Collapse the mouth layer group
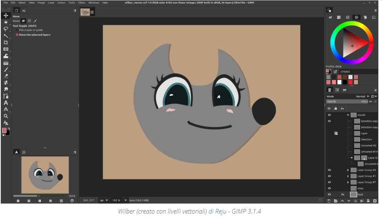Screen dimensions: 383x219 [x=348, y=115]
